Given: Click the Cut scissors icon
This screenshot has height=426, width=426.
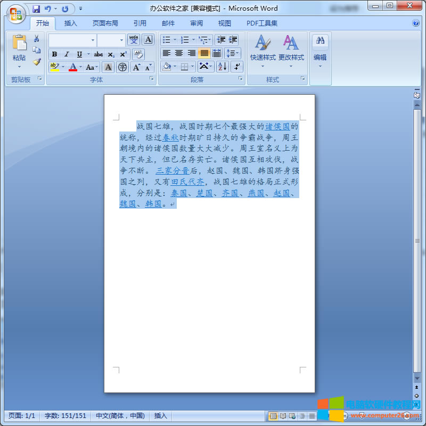Looking at the screenshot, I should click(37, 39).
